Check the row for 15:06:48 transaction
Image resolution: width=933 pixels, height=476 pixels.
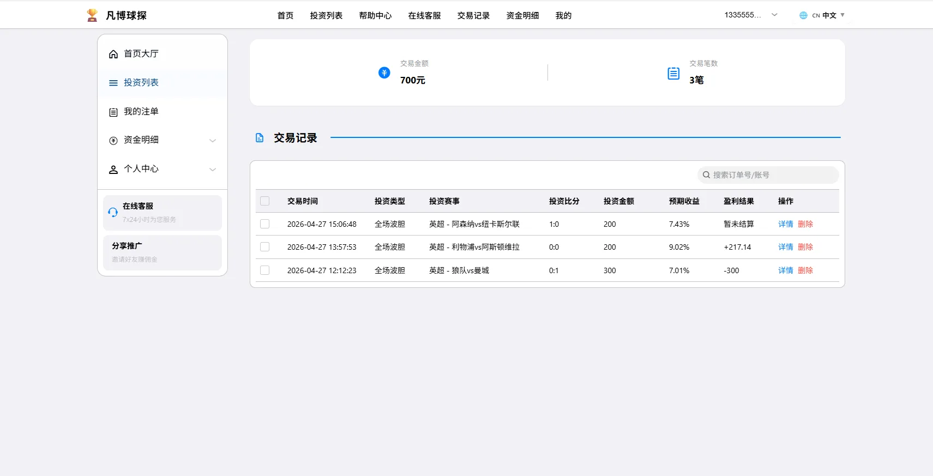coord(265,224)
